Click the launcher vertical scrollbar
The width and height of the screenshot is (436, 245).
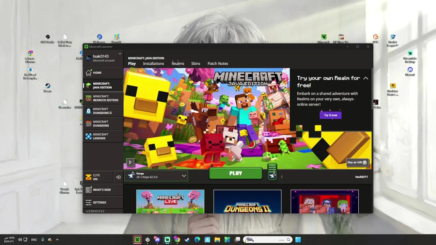pos(372,88)
